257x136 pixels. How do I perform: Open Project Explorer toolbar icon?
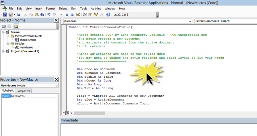point(85,14)
